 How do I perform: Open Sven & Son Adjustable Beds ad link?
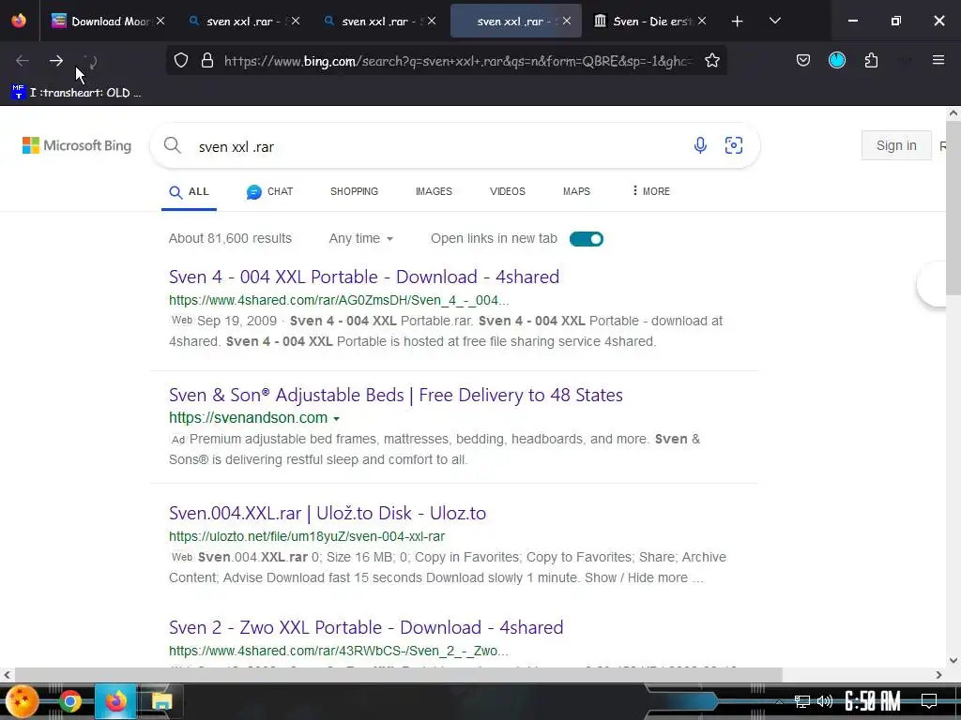395,395
